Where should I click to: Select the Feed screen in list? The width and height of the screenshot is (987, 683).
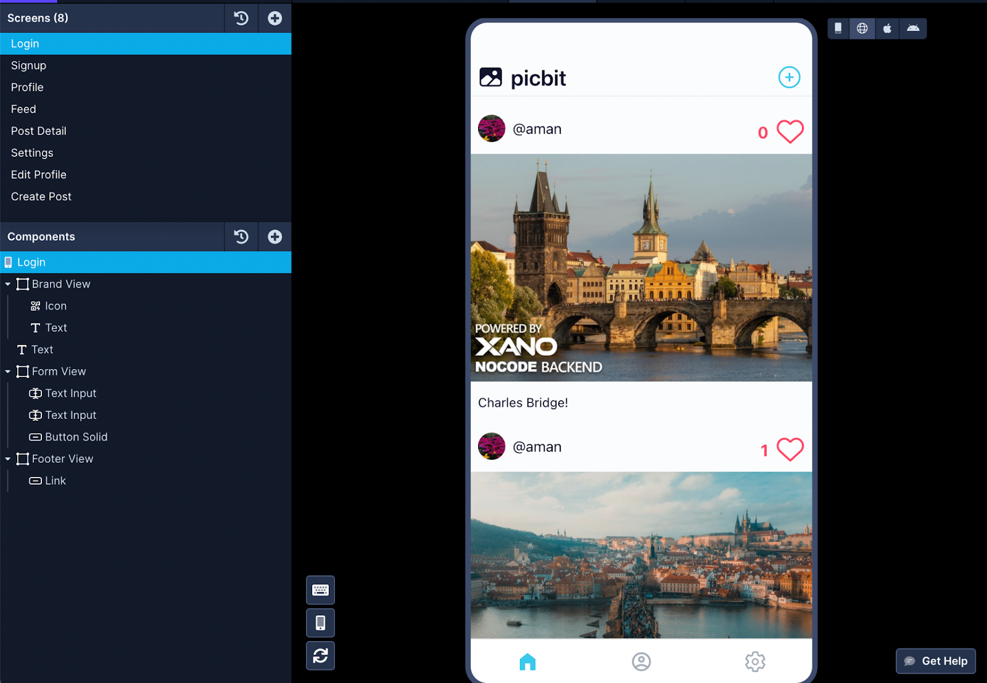pos(23,109)
